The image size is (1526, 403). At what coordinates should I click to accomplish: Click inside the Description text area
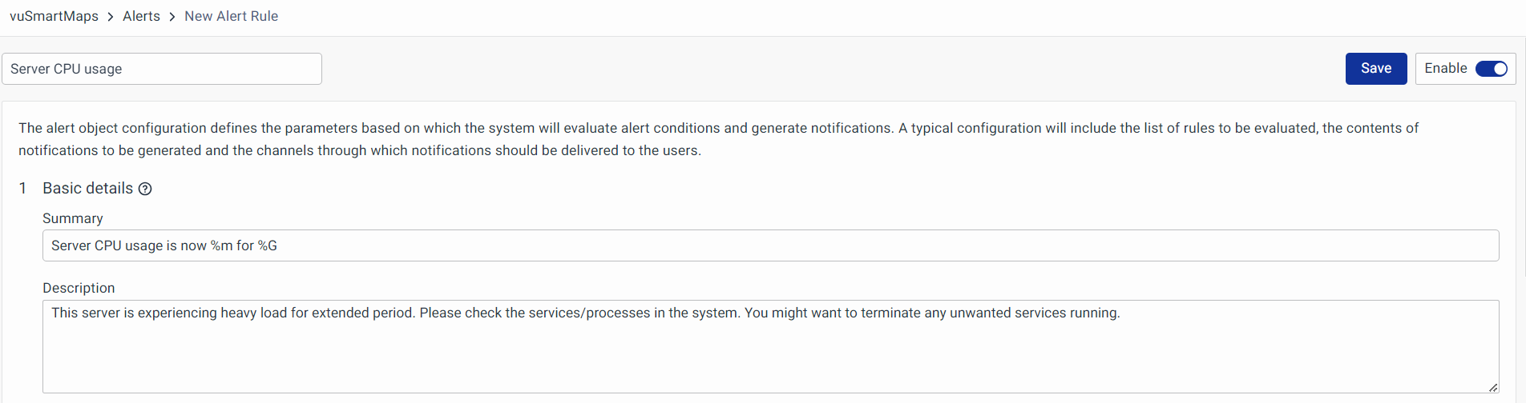click(x=769, y=352)
